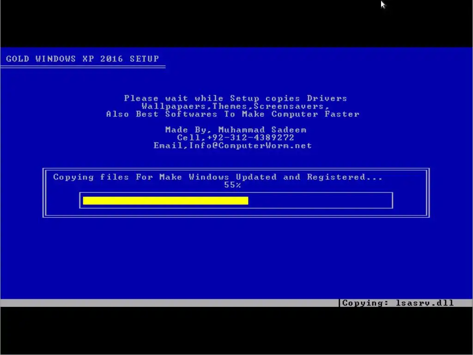Image resolution: width=473 pixels, height=355 pixels.
Task: Click the 55% progress percentage text
Action: click(233, 185)
